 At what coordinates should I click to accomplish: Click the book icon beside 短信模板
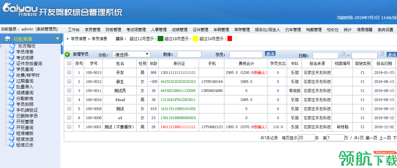click(x=12, y=133)
